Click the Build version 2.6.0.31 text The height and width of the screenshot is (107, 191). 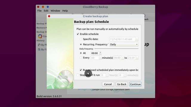coord(49,96)
